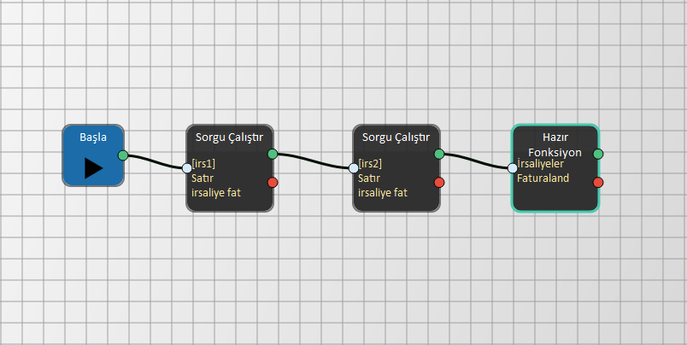
Task: Click input port of the [irs1] node
Action: pyautogui.click(x=187, y=168)
